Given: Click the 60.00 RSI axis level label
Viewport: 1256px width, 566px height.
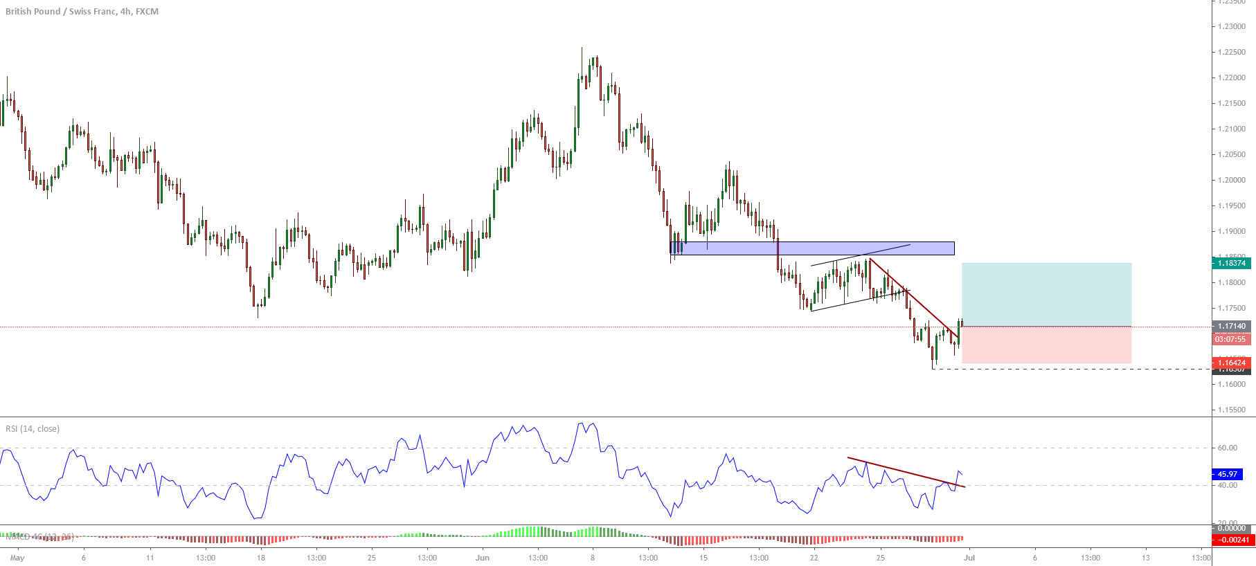Looking at the screenshot, I should tap(1228, 448).
